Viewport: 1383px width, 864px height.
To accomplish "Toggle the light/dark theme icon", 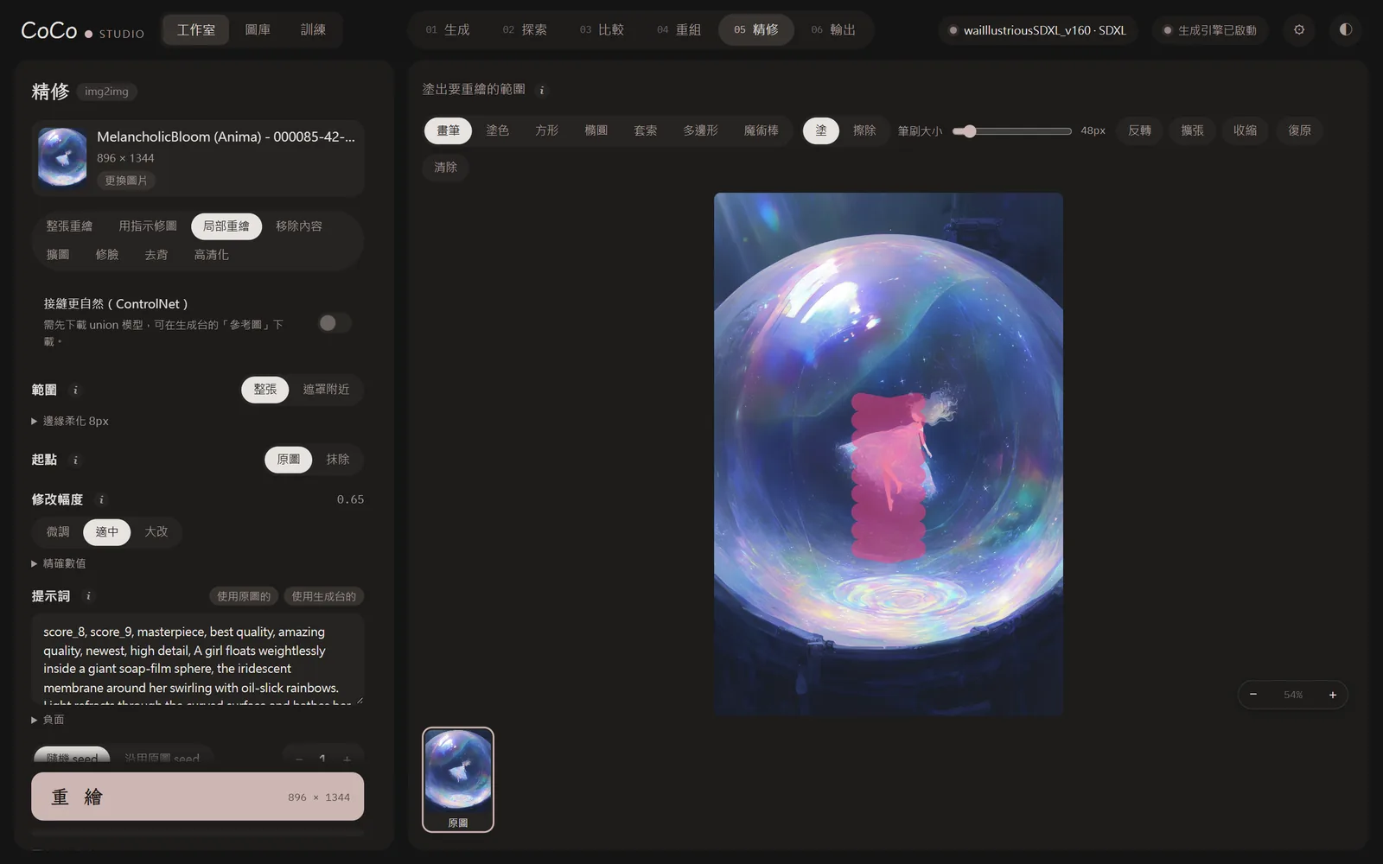I will [x=1346, y=29].
